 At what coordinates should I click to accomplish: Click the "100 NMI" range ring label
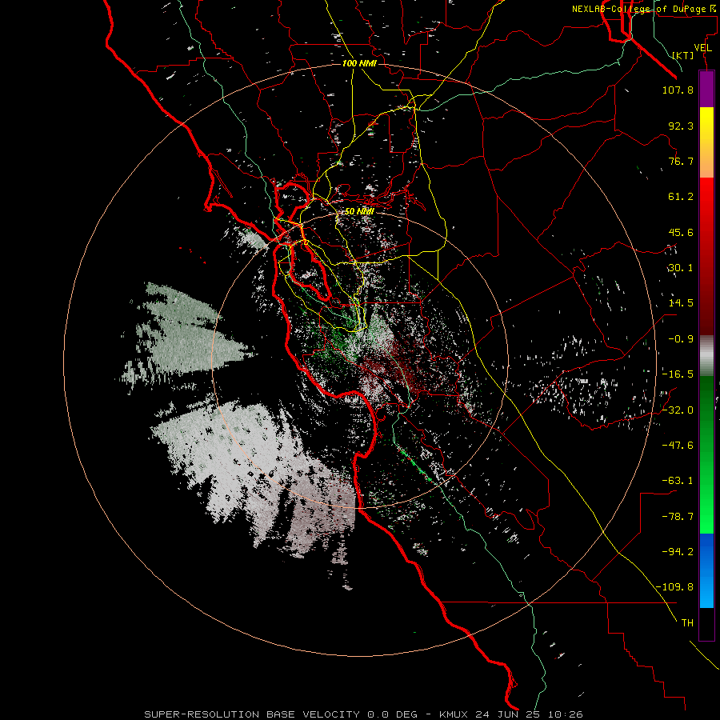[359, 63]
